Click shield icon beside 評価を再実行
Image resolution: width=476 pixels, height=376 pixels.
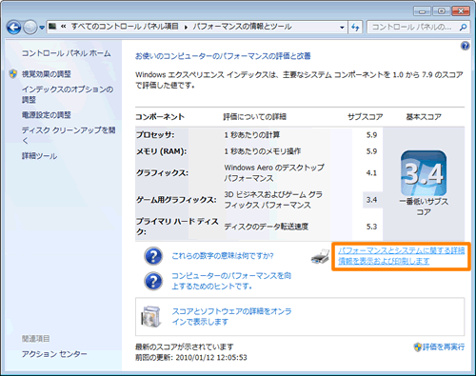[x=418, y=347]
